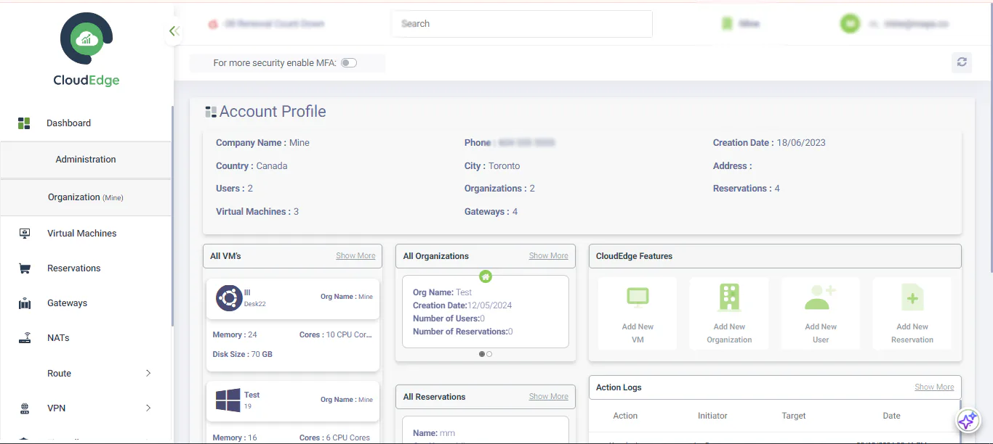
Task: Click the Country Canada field
Action: coord(252,166)
